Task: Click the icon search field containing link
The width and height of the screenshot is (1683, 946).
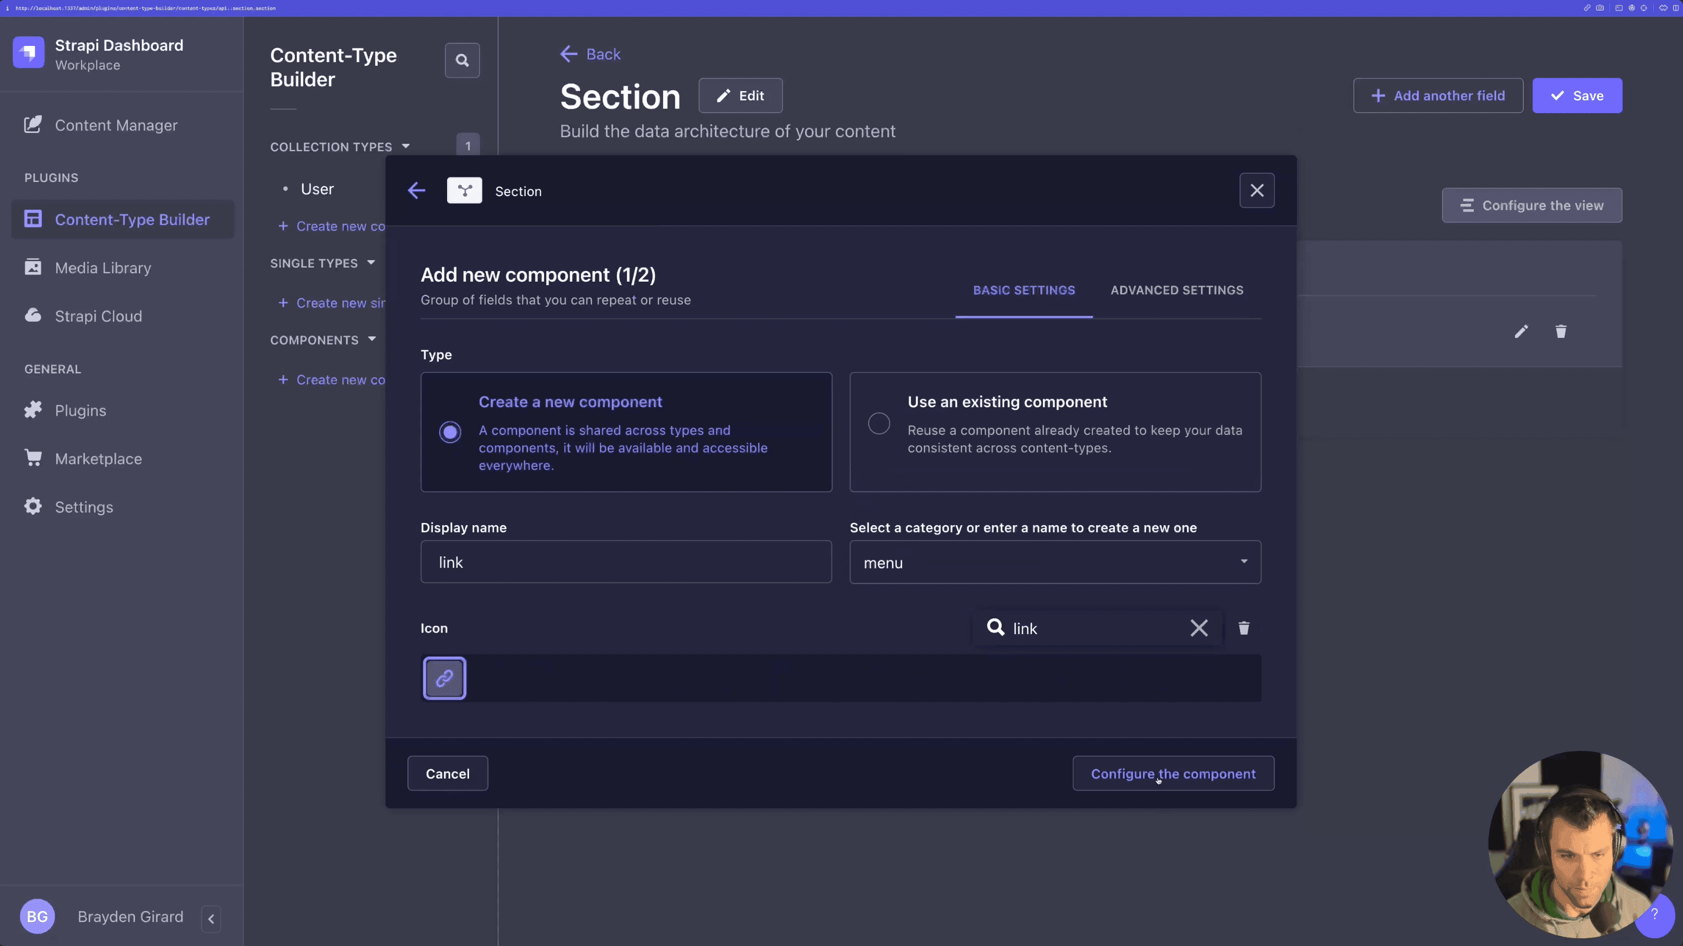Action: [x=1098, y=628]
